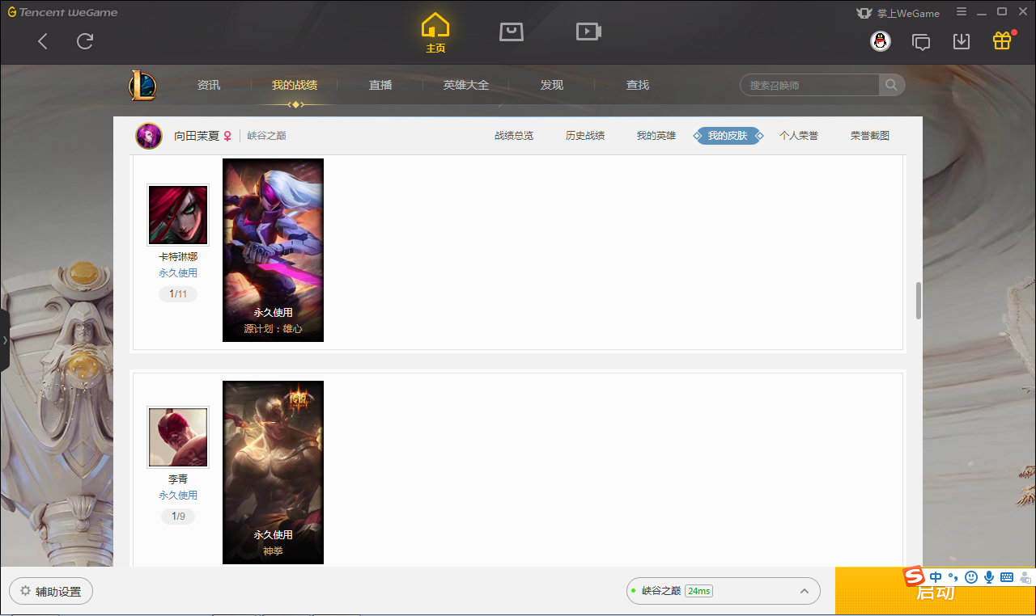Click the Sogou emoji smiley icon
This screenshot has height=616, width=1036.
coord(971,577)
